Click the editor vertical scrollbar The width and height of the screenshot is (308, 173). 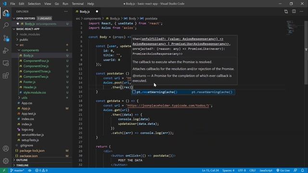tap(306, 53)
